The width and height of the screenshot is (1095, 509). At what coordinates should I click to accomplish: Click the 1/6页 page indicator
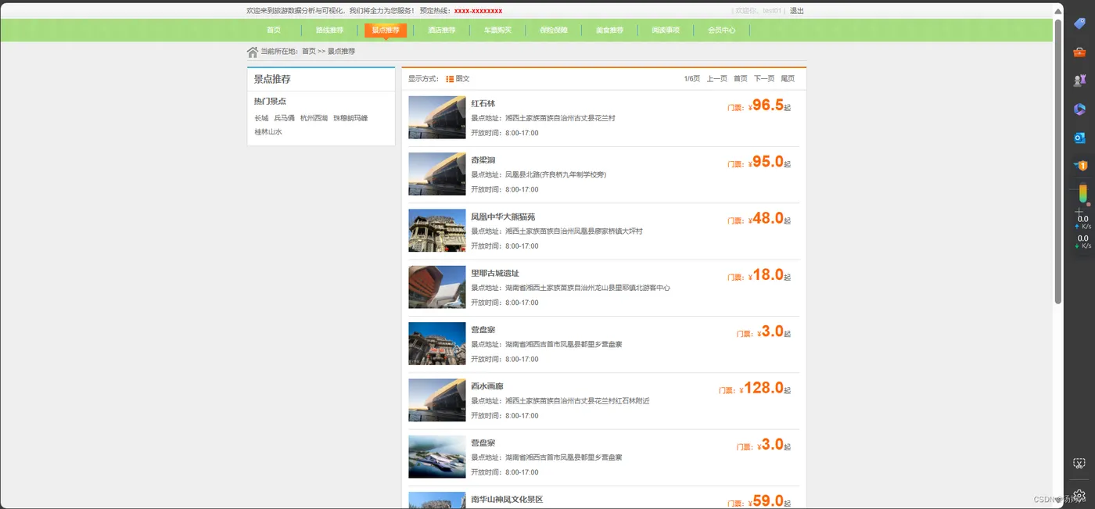692,79
